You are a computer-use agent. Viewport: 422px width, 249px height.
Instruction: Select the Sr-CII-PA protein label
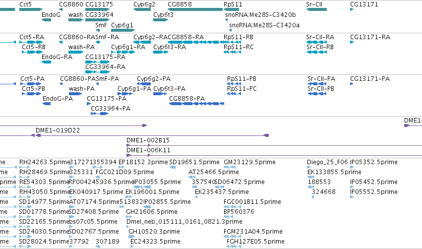click(x=321, y=79)
